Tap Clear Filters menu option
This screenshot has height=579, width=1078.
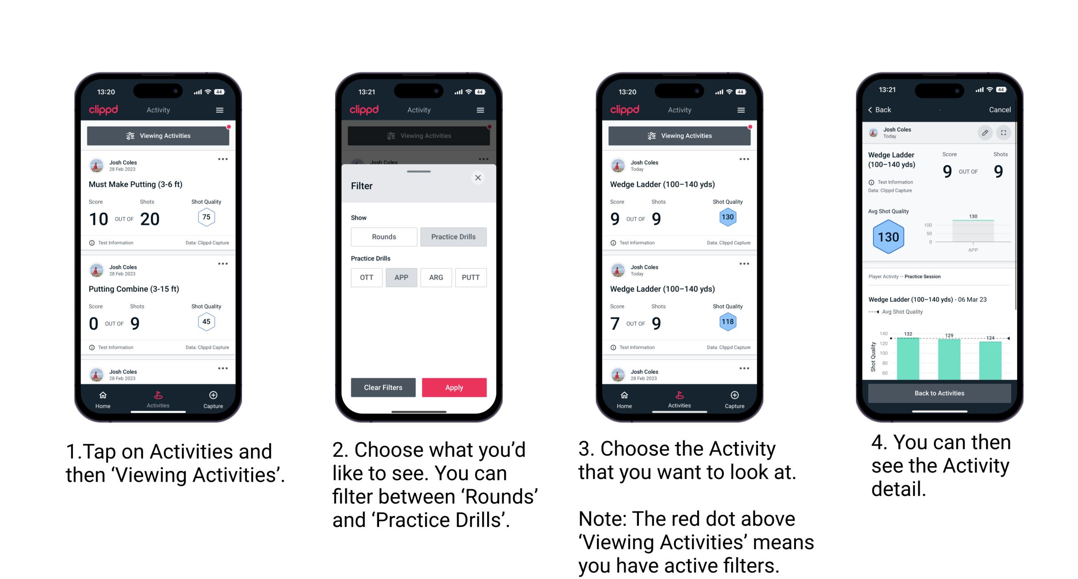[383, 387]
